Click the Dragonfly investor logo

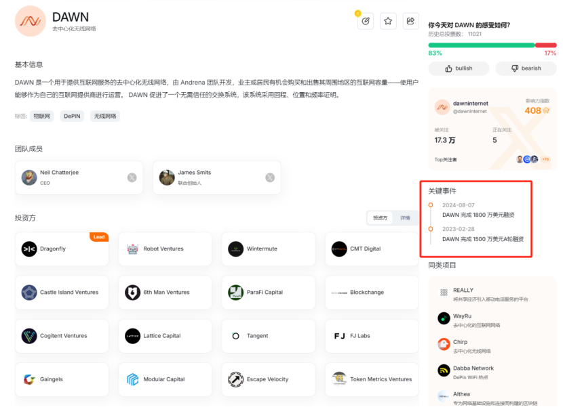click(x=29, y=249)
